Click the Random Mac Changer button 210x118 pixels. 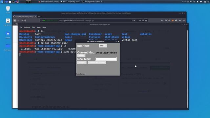click(97, 63)
